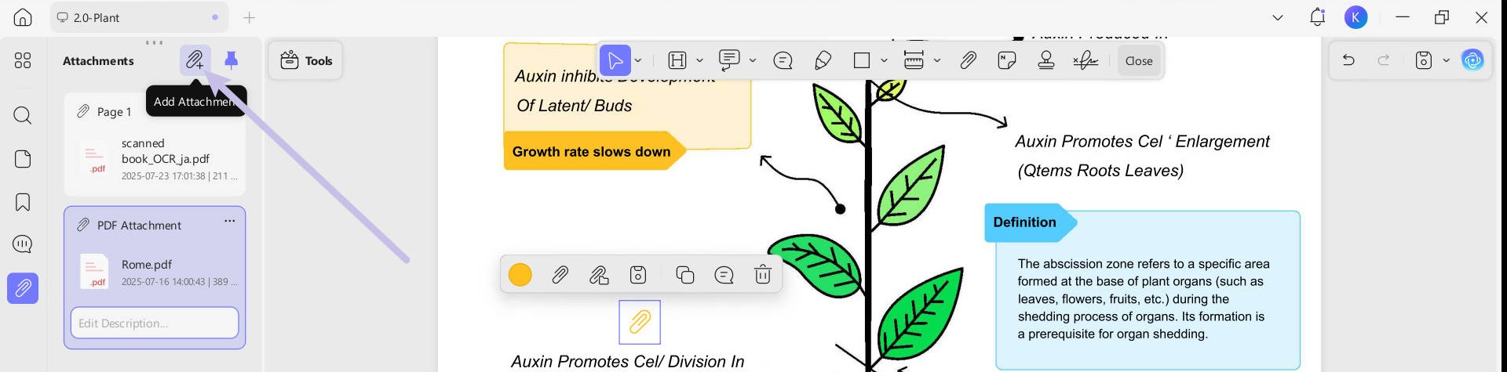The image size is (1507, 372).
Task: Click Auxin Promotes Cel/ Division In text
Action: (627, 362)
